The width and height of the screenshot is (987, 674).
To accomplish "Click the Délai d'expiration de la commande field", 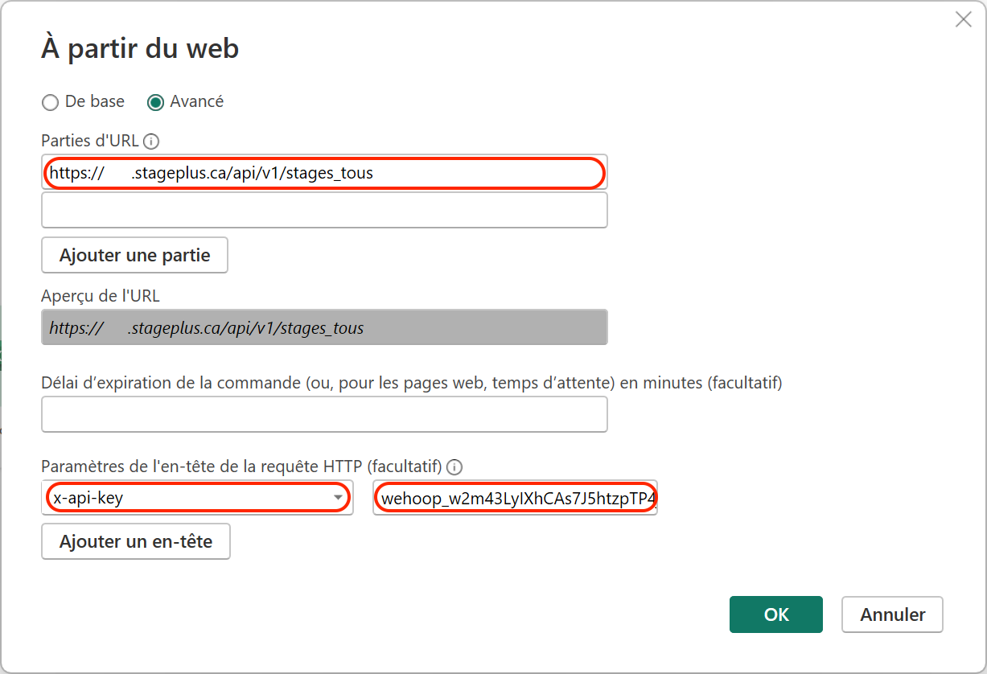I will tap(324, 414).
